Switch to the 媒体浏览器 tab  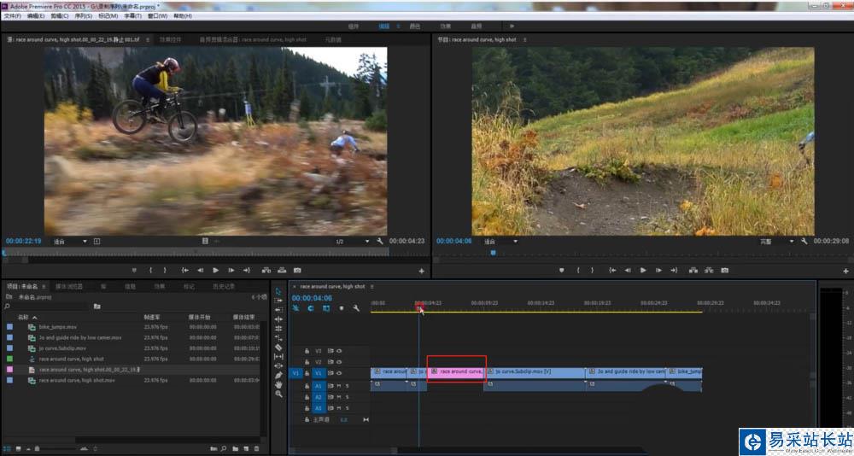[69, 286]
